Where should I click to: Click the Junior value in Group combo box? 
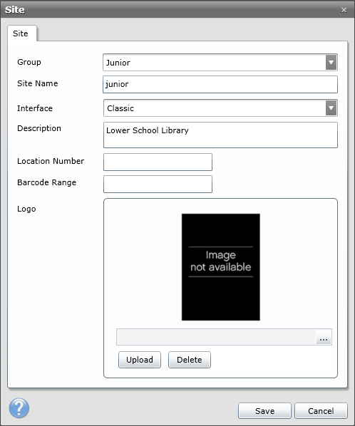point(118,63)
